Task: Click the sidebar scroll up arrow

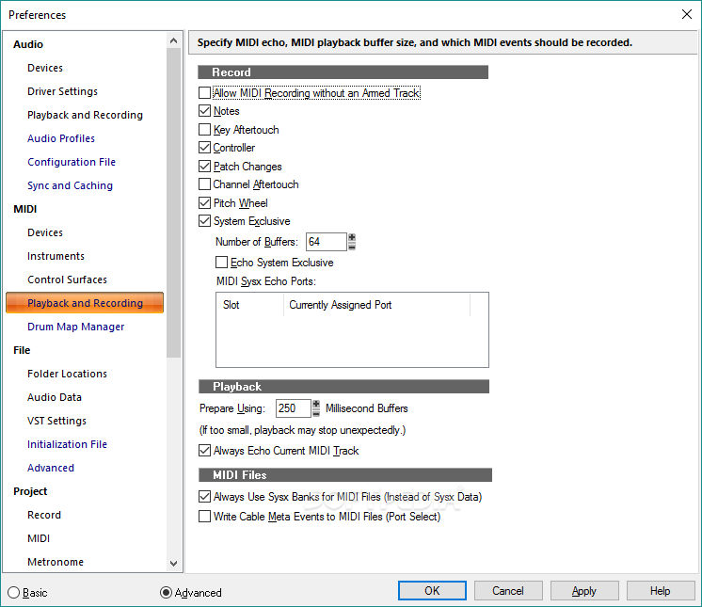Action: point(174,40)
